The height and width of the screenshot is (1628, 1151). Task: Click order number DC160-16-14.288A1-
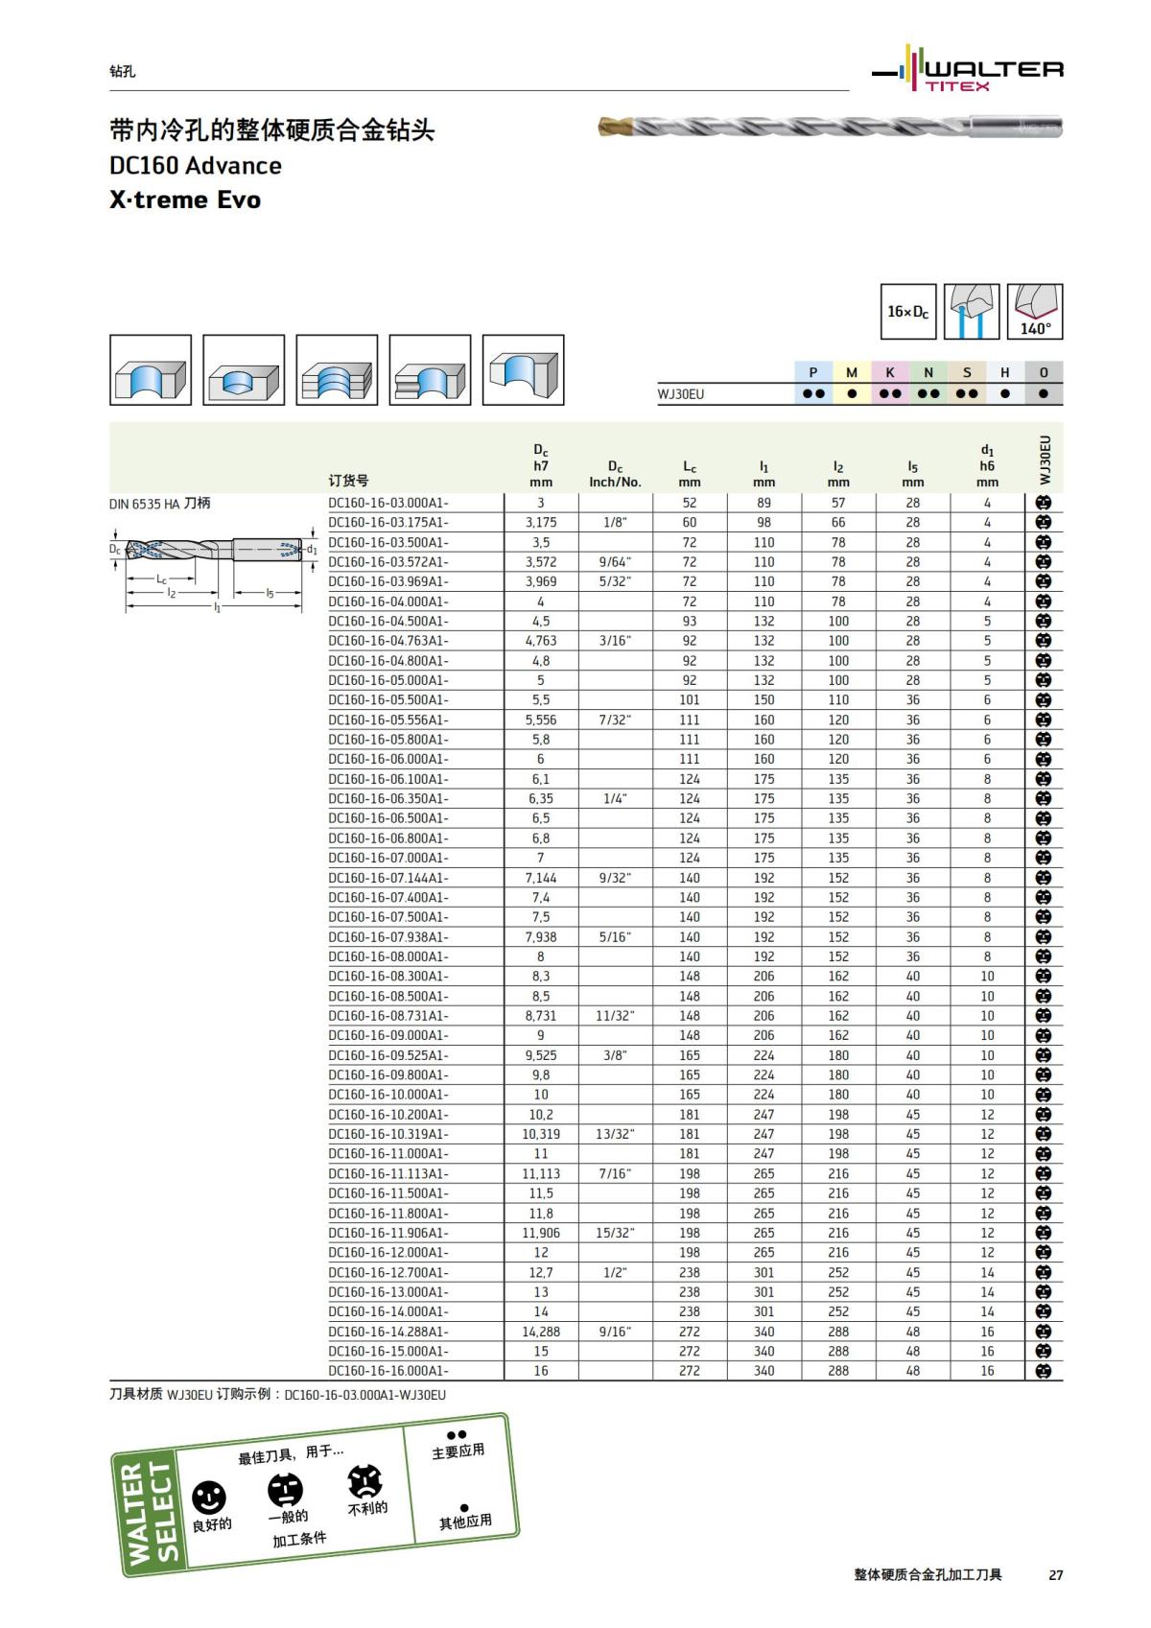[388, 1332]
